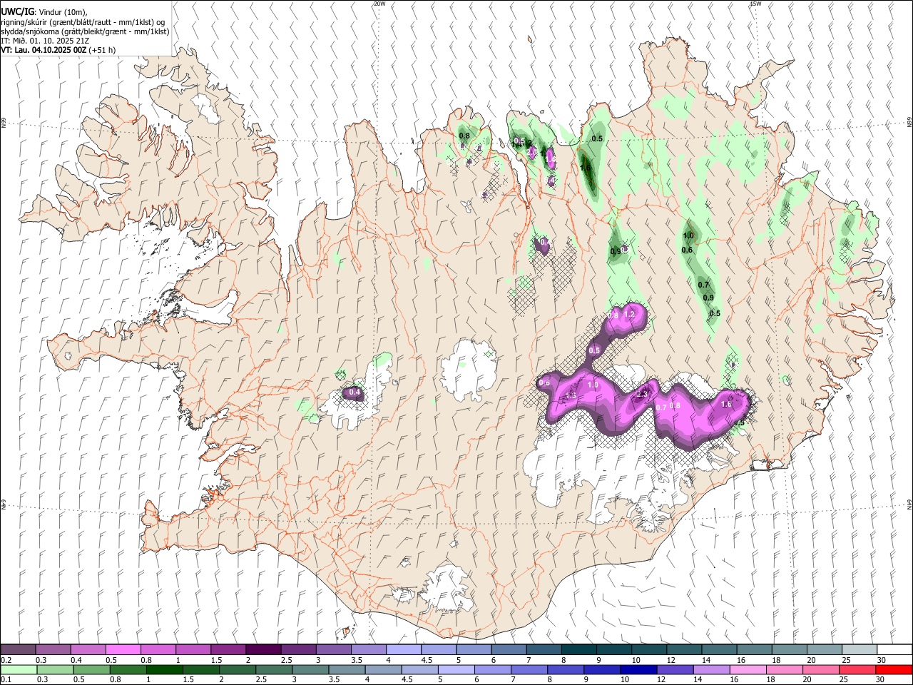
Task: Click the '1.3' snowfall value on the map
Action: click(x=571, y=395)
